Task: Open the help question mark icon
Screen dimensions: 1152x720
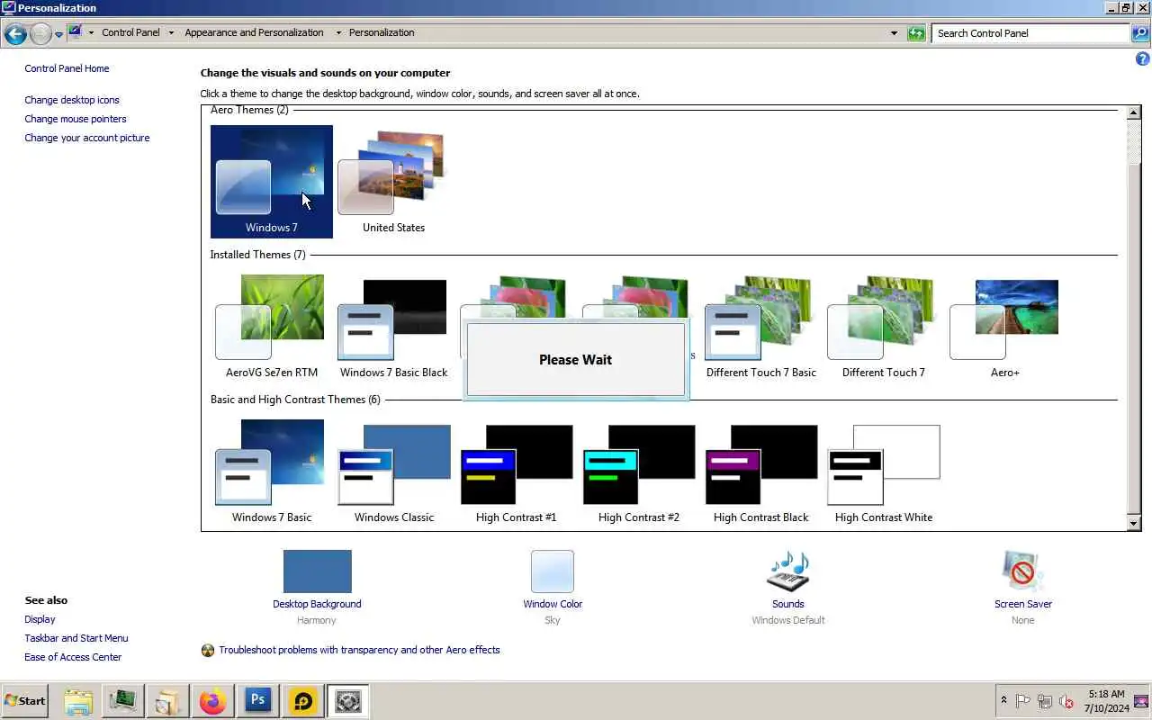Action: [1143, 58]
